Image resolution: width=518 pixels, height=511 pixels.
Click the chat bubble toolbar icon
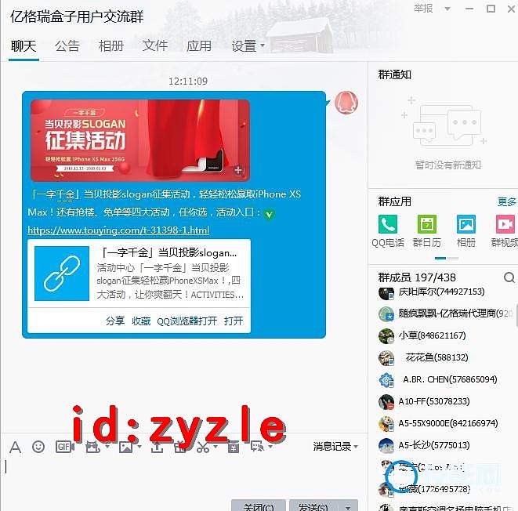pyautogui.click(x=257, y=447)
